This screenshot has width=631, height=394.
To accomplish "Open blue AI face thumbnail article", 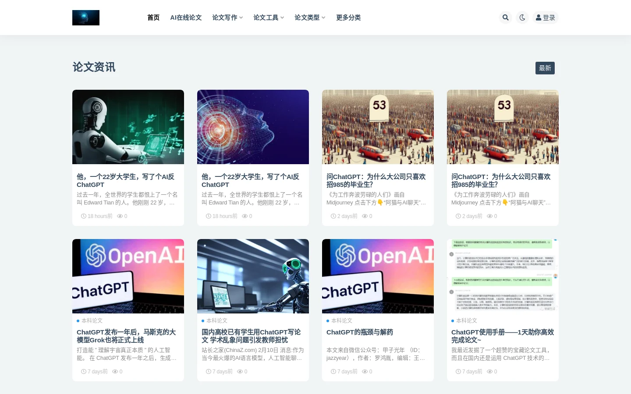I will (253, 127).
